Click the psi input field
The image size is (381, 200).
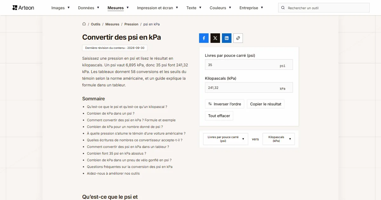click(x=249, y=65)
